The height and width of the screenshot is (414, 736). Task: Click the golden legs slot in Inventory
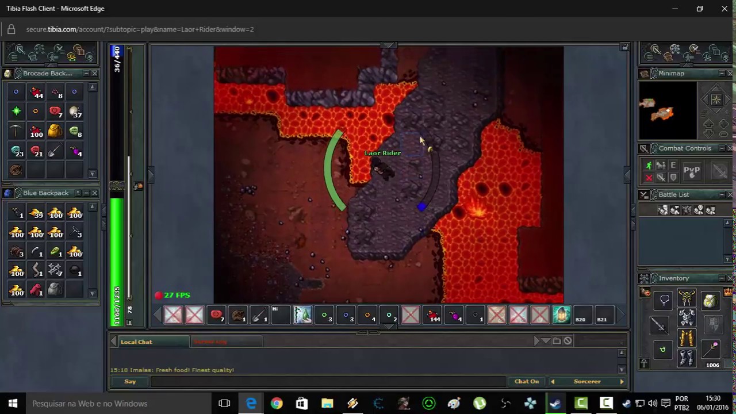point(687,338)
